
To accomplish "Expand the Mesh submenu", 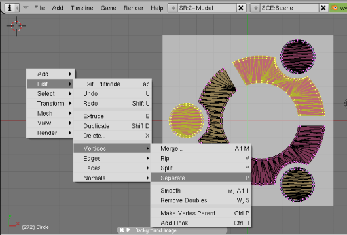I will click(50, 113).
